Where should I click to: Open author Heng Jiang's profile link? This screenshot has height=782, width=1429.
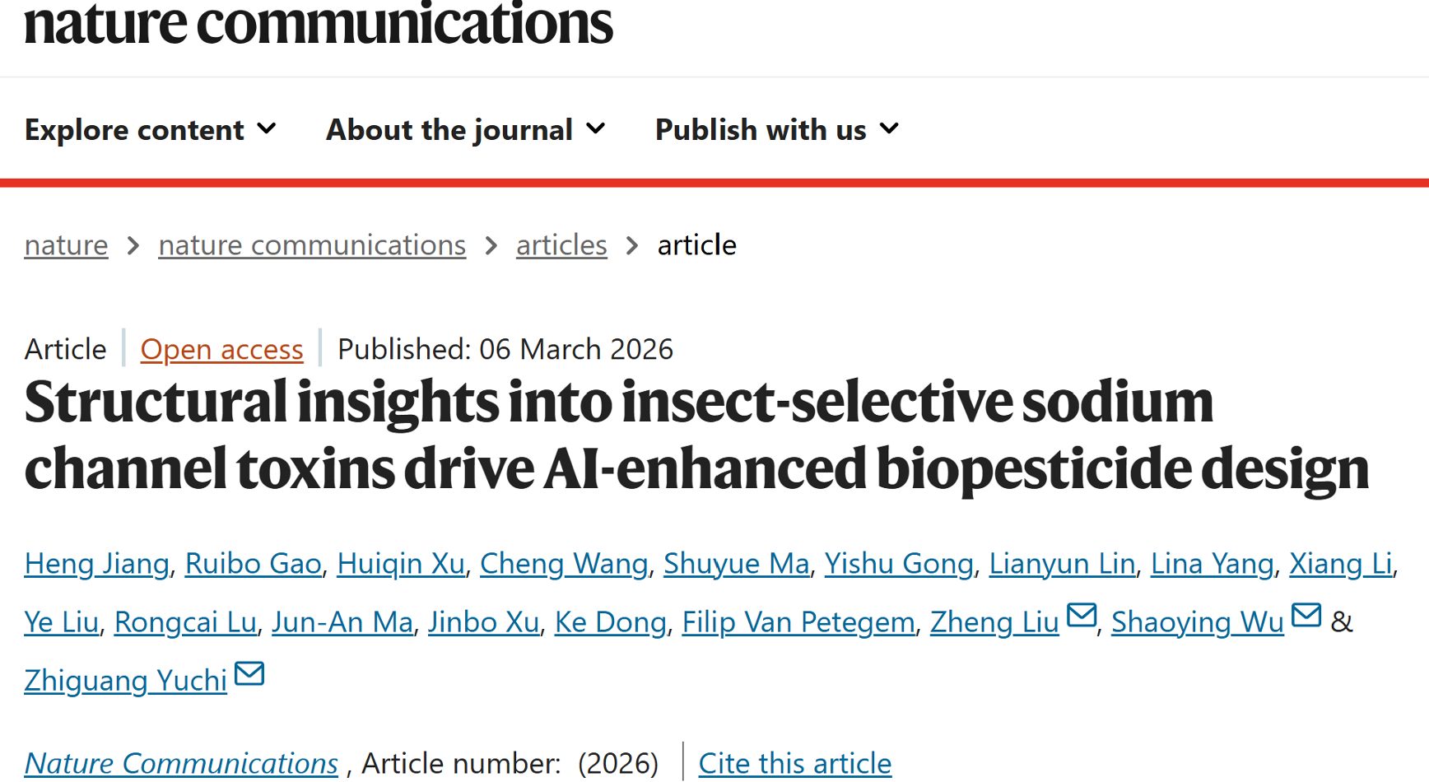coord(96,564)
